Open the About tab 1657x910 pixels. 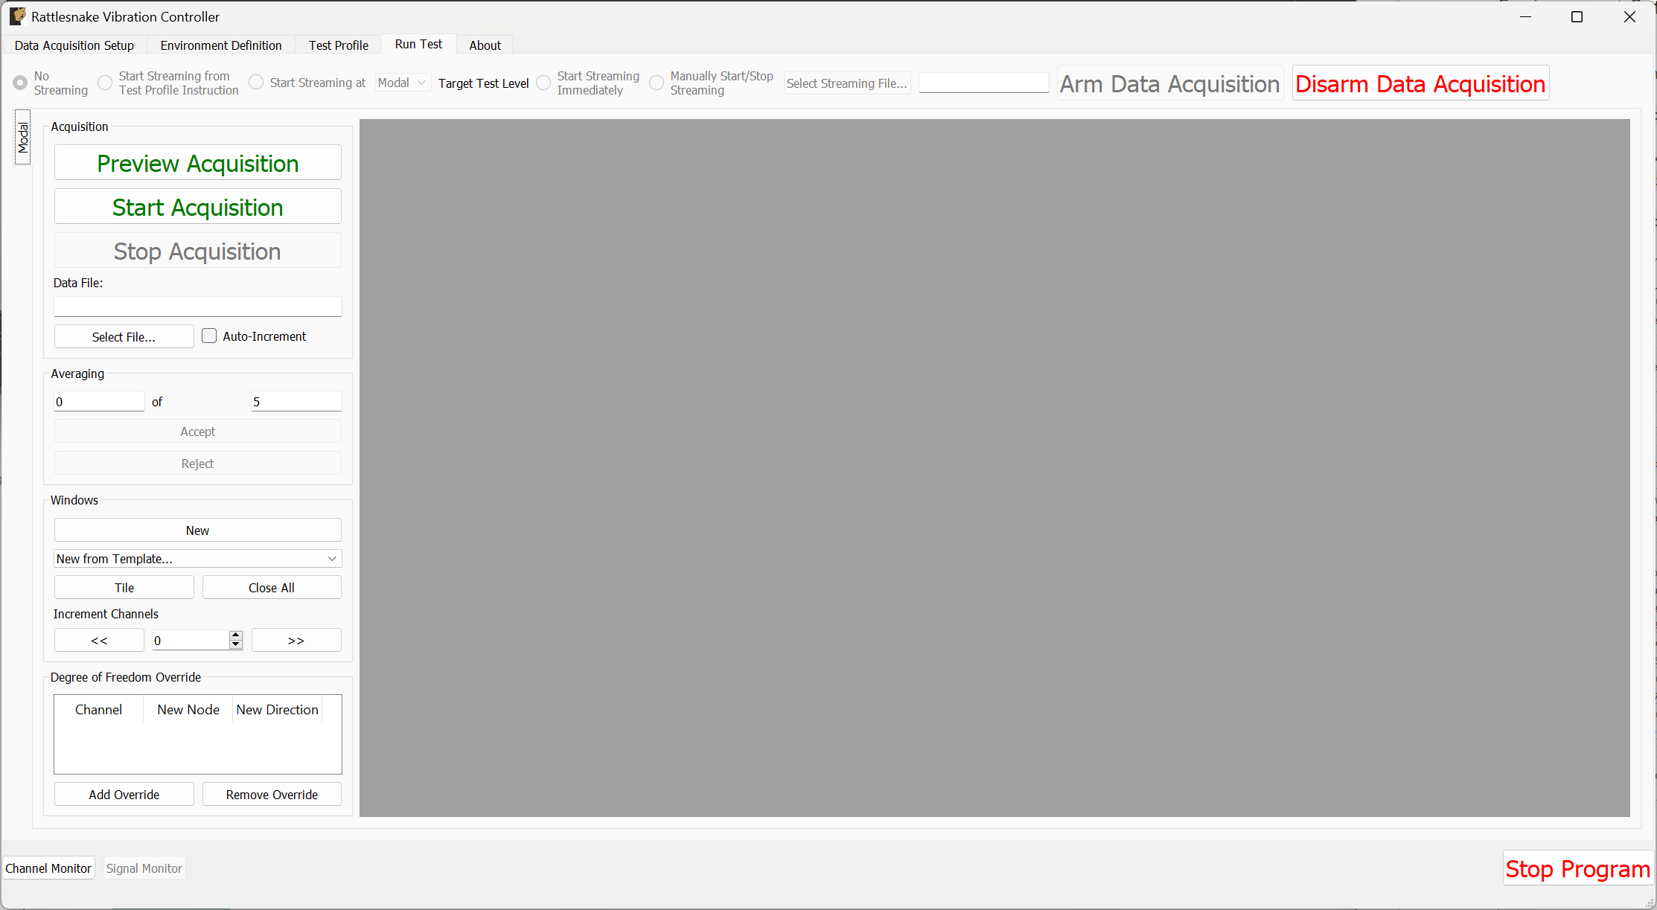pos(485,45)
